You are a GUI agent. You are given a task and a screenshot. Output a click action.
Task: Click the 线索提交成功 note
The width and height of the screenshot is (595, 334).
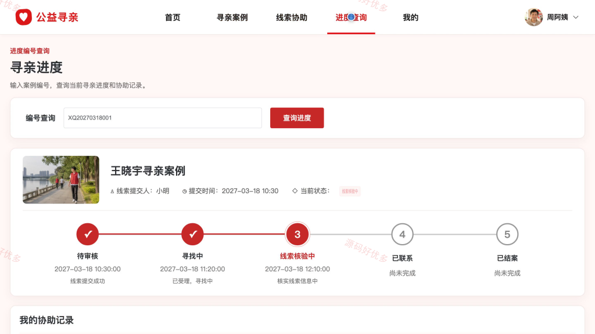[x=88, y=281]
